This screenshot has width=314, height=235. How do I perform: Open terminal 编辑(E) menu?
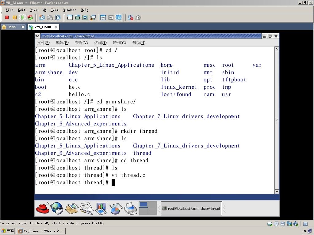(x=62, y=43)
